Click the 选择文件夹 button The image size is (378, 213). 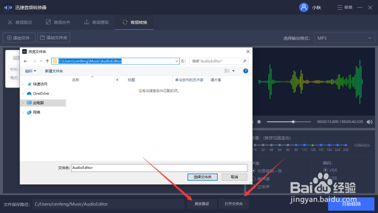pos(202,177)
